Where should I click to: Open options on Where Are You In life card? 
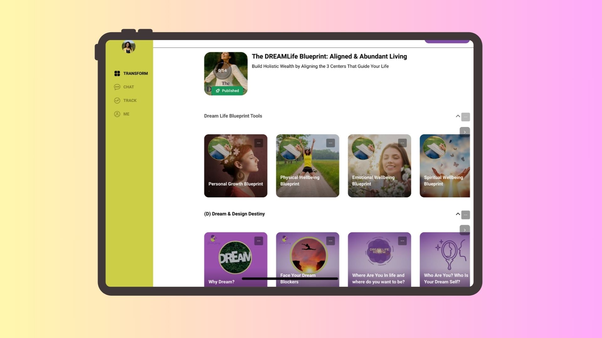pyautogui.click(x=402, y=241)
